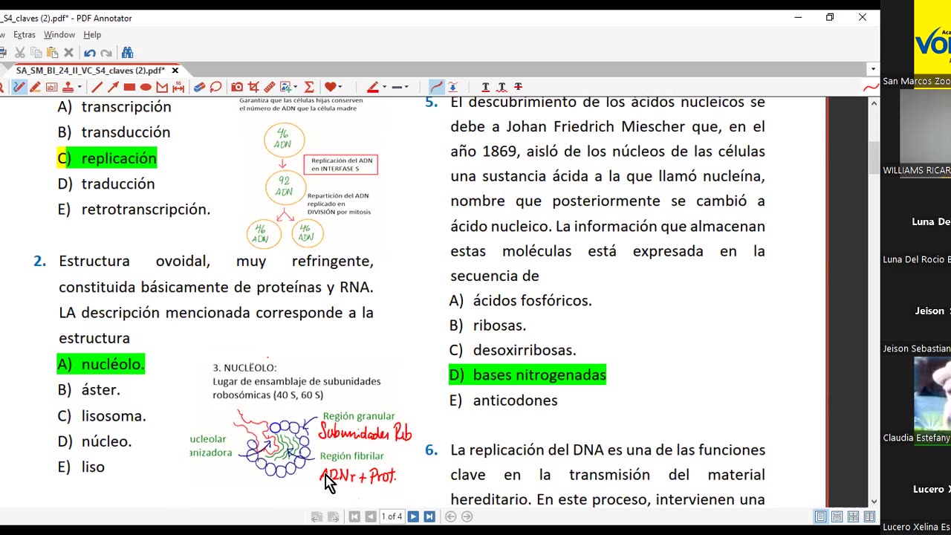Viewport: 951px width, 535px height.
Task: Switch to SA_SM_BI_24_II_VC_S4_claves (2).pdf tab
Action: [x=91, y=71]
